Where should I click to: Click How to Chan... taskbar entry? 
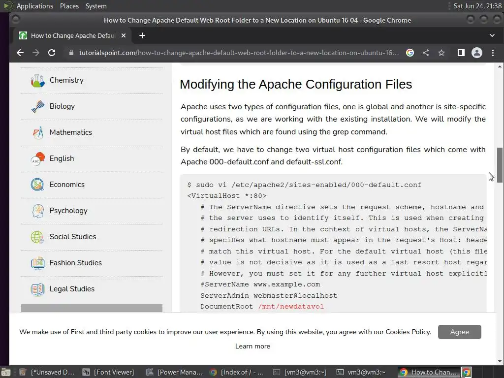coord(428,372)
